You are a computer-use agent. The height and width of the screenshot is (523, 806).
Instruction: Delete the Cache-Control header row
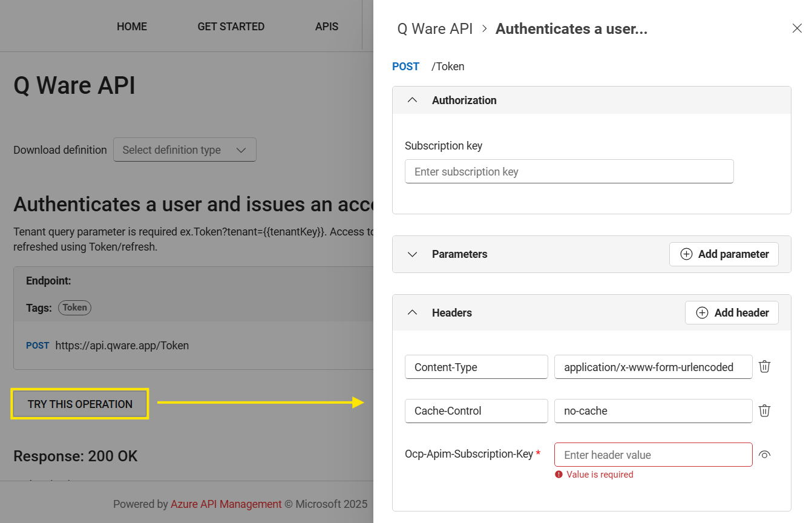[x=764, y=411]
